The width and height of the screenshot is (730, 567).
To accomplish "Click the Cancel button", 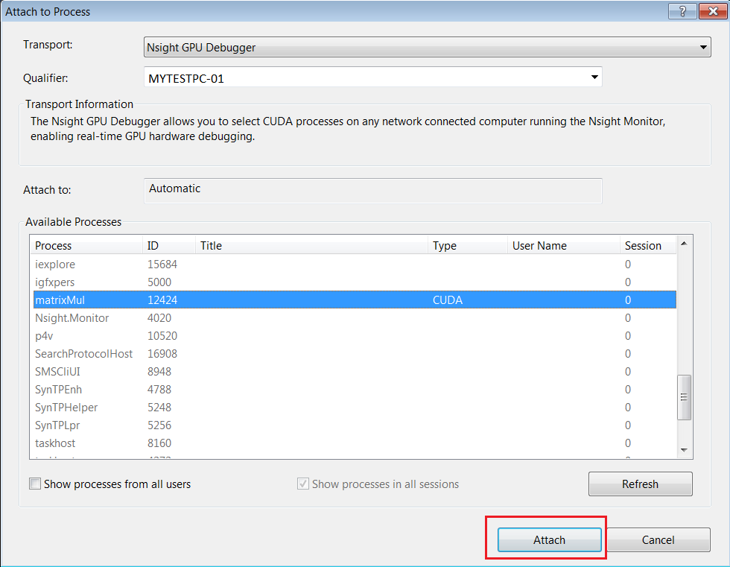I will [x=658, y=540].
